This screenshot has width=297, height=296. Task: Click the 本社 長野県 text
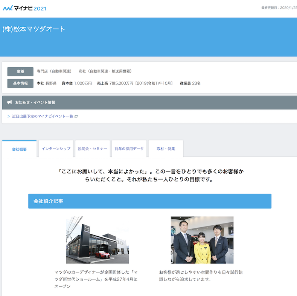coord(47,83)
